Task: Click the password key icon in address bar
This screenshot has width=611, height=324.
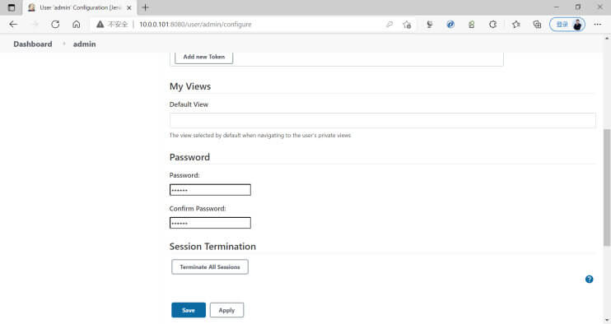Action: [x=389, y=24]
